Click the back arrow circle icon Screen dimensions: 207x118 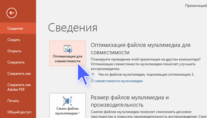(x=12, y=13)
